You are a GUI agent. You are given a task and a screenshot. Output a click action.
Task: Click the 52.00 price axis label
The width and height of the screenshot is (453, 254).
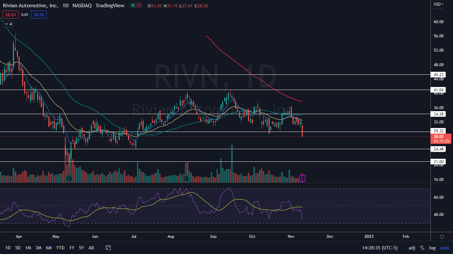click(439, 50)
